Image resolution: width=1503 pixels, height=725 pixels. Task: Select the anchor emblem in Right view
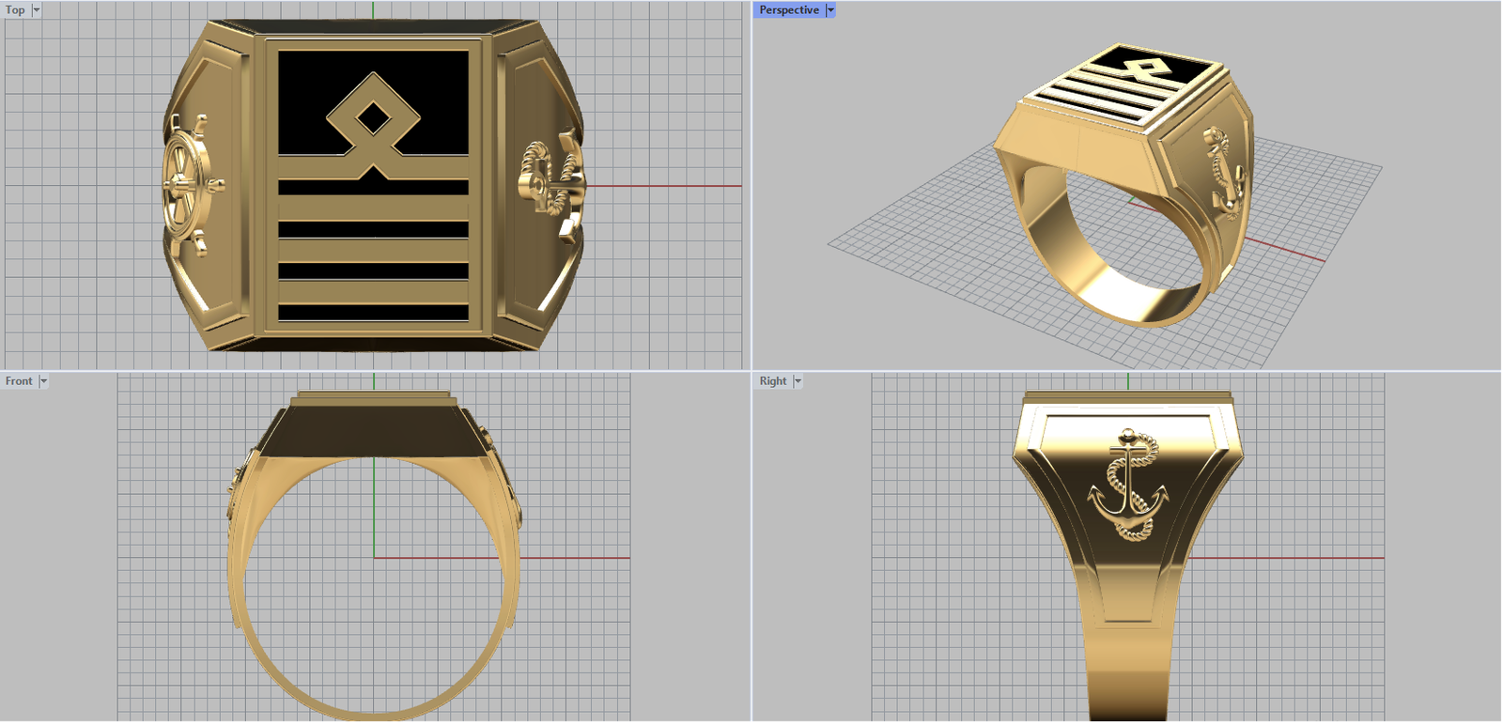tap(1127, 486)
